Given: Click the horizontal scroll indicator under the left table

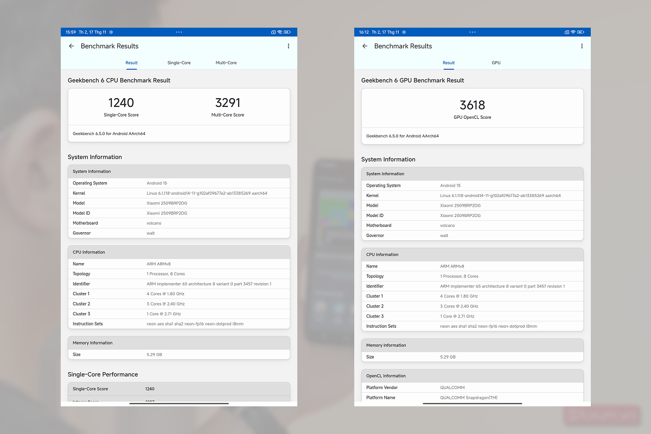Looking at the screenshot, I should coord(179,403).
